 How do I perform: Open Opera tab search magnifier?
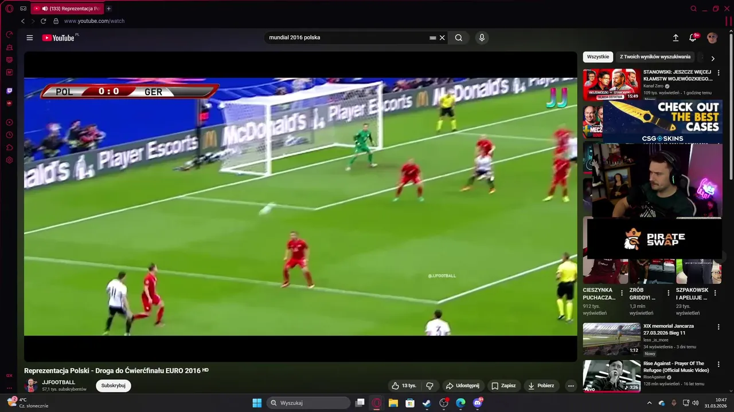pyautogui.click(x=694, y=9)
